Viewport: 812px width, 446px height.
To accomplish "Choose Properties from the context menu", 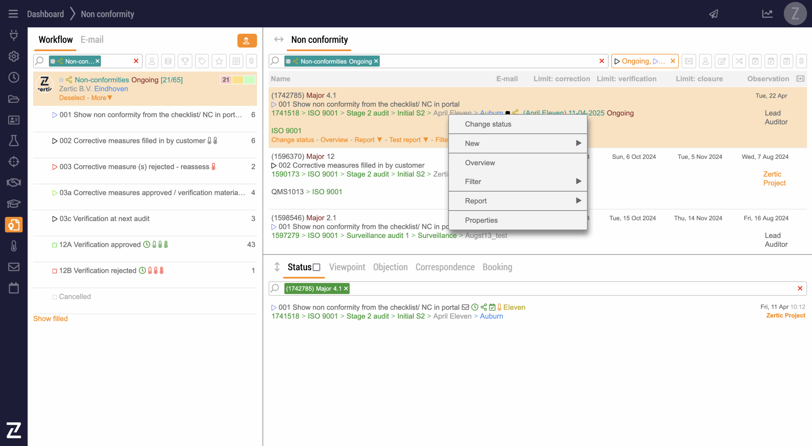I will 481,220.
